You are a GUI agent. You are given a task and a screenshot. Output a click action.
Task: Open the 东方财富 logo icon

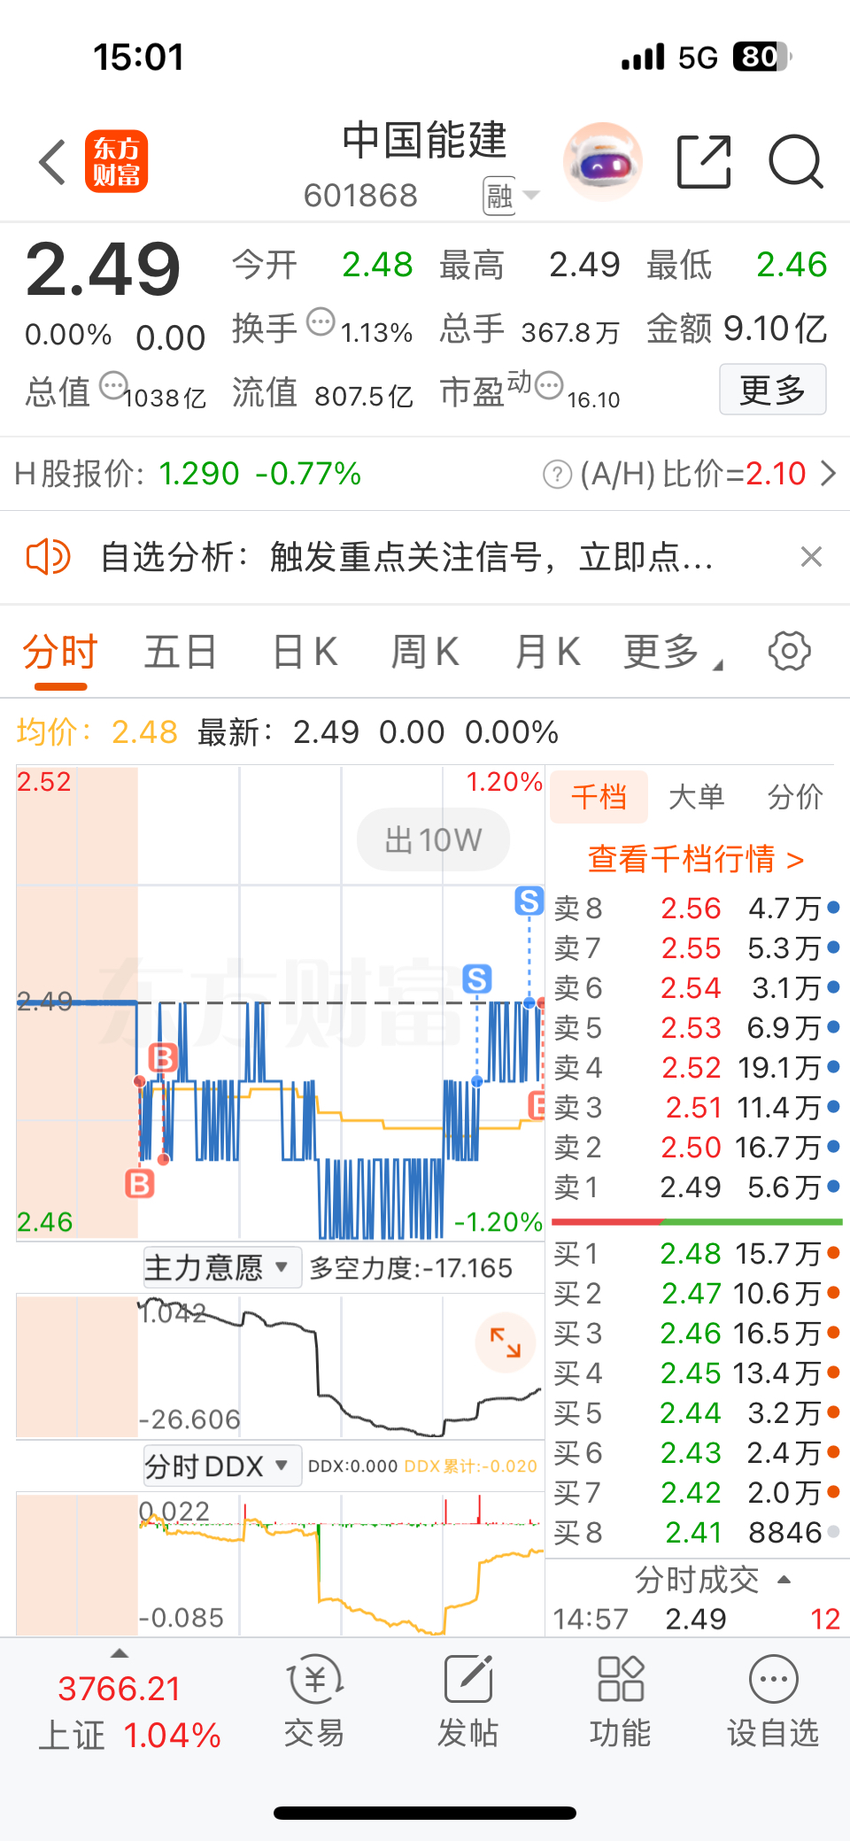116,161
